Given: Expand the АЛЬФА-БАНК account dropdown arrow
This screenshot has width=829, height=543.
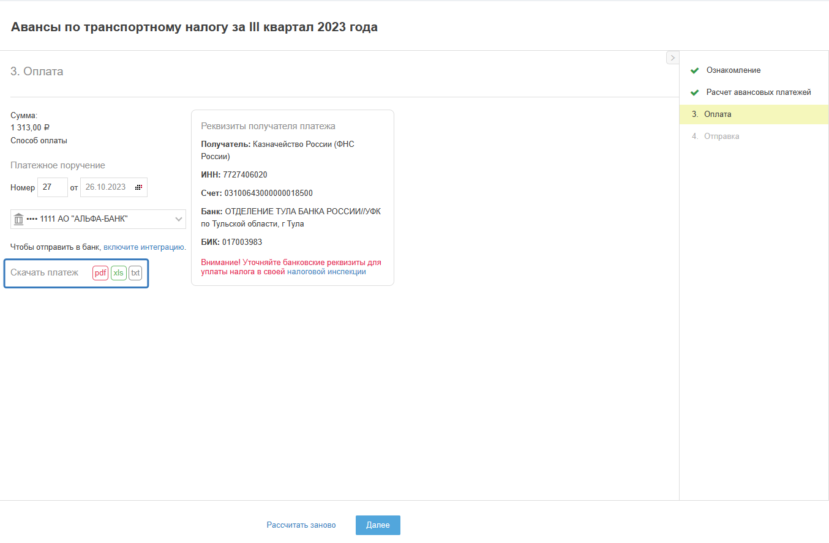Looking at the screenshot, I should pyautogui.click(x=179, y=219).
